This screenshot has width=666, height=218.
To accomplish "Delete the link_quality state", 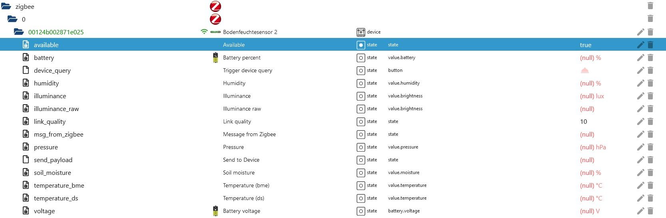I will pos(650,121).
